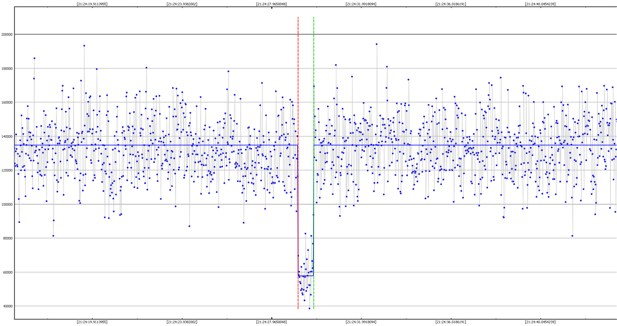Click the 160000 y-axis label
The image size is (617, 326).
coord(7,102)
